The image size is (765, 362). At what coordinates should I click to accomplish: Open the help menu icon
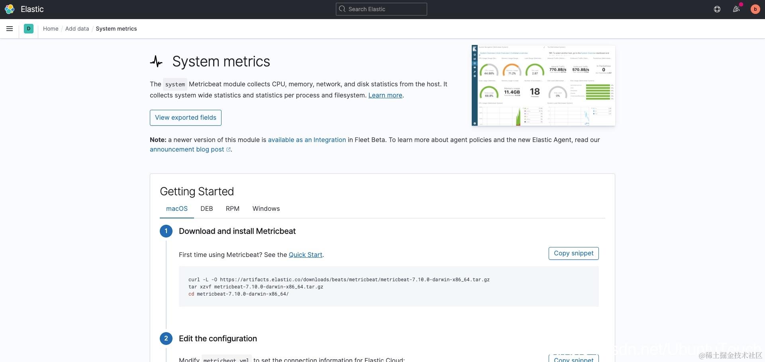[717, 9]
